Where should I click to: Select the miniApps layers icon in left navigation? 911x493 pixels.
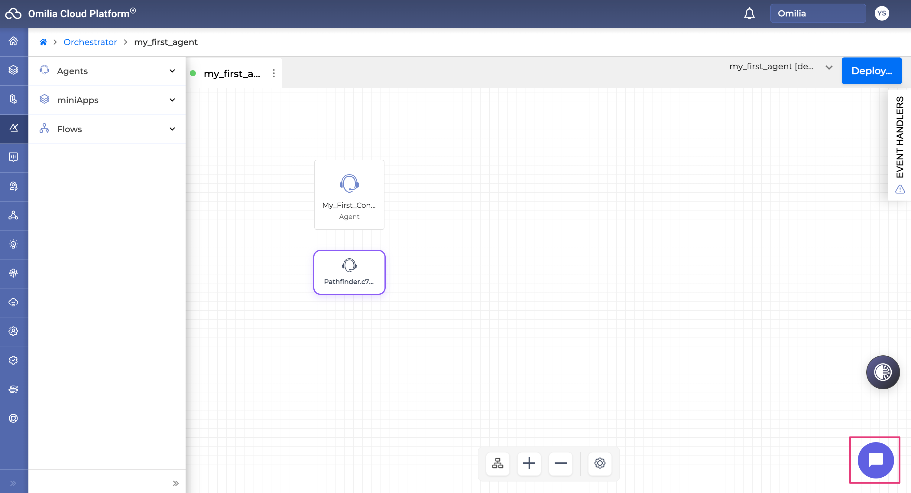pyautogui.click(x=13, y=70)
